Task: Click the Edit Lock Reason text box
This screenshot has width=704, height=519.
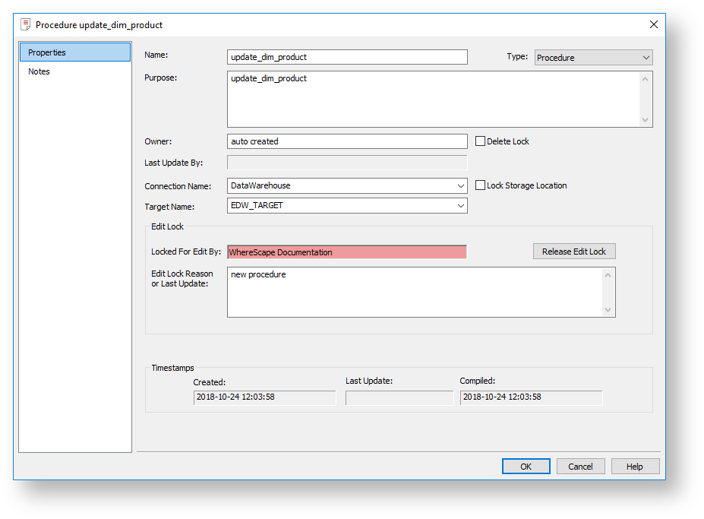Action: [414, 292]
